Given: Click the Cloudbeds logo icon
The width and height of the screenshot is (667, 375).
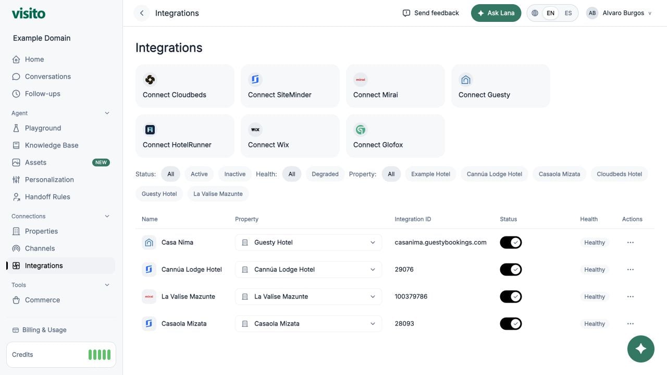Looking at the screenshot, I should pyautogui.click(x=150, y=80).
